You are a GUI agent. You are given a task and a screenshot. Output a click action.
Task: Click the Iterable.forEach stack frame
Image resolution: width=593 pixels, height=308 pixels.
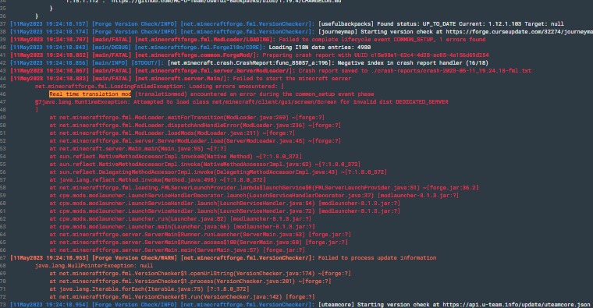point(149,289)
